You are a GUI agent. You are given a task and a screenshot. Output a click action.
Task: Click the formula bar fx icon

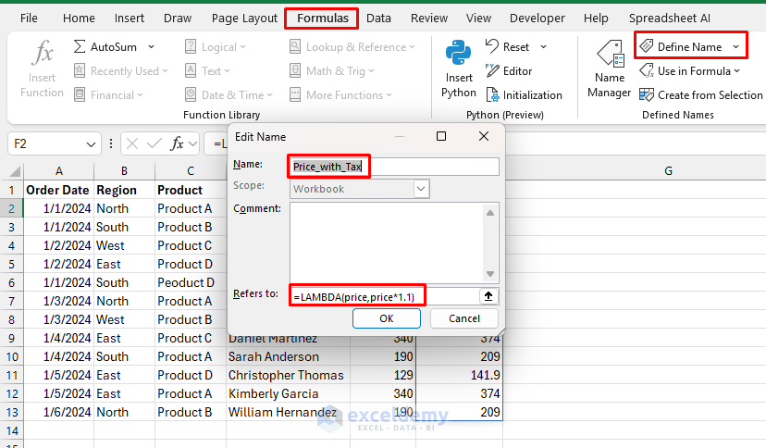click(x=178, y=143)
